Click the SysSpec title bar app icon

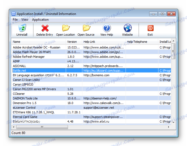tap(14, 14)
